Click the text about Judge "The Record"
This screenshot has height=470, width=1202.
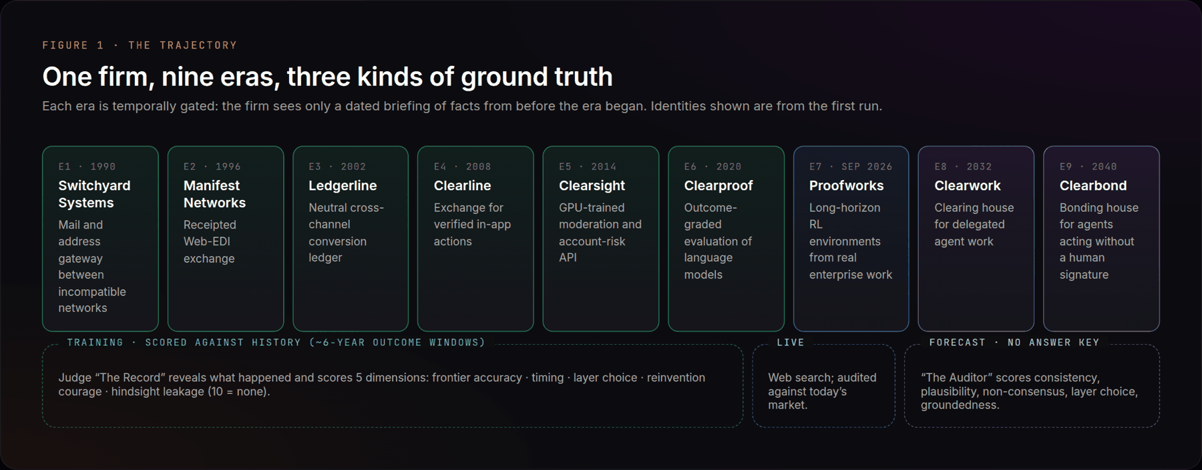pyautogui.click(x=381, y=385)
